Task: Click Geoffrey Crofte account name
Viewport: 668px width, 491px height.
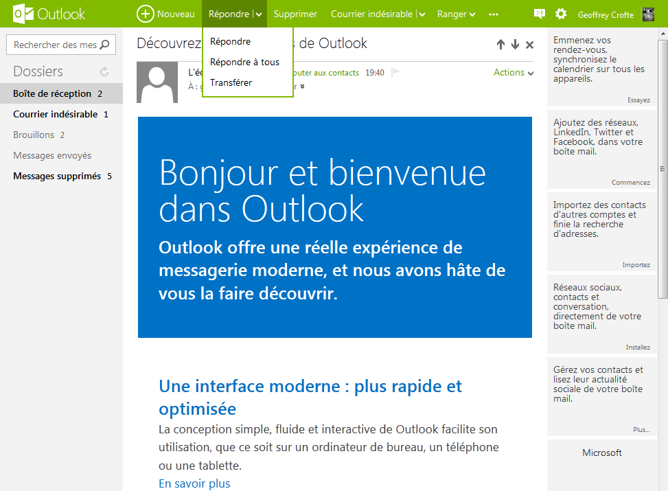Action: (606, 15)
